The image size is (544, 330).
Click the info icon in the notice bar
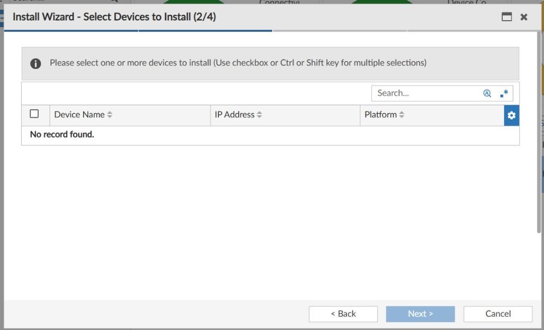pos(36,63)
